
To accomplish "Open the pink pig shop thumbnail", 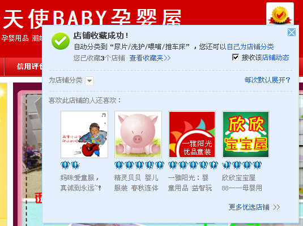I will click(x=138, y=134).
